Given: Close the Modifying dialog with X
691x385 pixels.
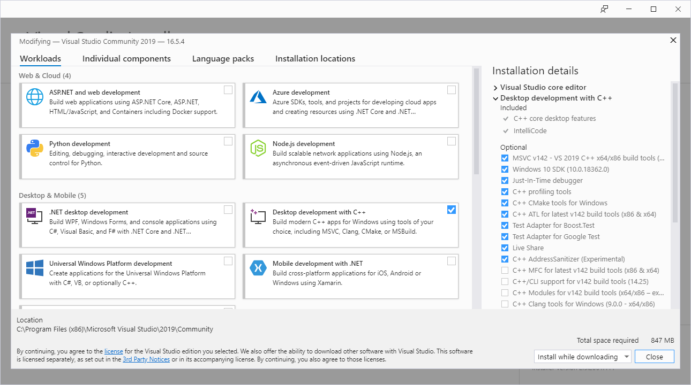Looking at the screenshot, I should [674, 40].
